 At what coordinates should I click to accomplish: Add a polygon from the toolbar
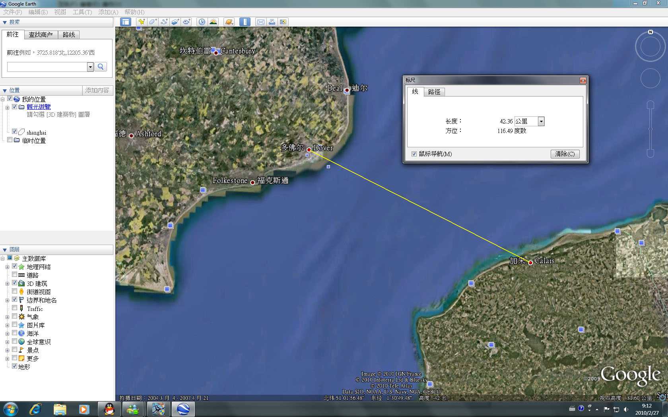coord(153,22)
